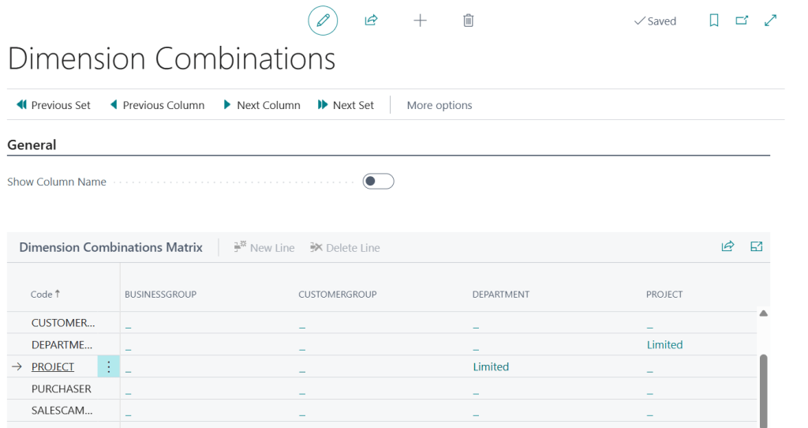Image resolution: width=808 pixels, height=428 pixels.
Task: Select the PURCHASER row code
Action: coord(62,389)
